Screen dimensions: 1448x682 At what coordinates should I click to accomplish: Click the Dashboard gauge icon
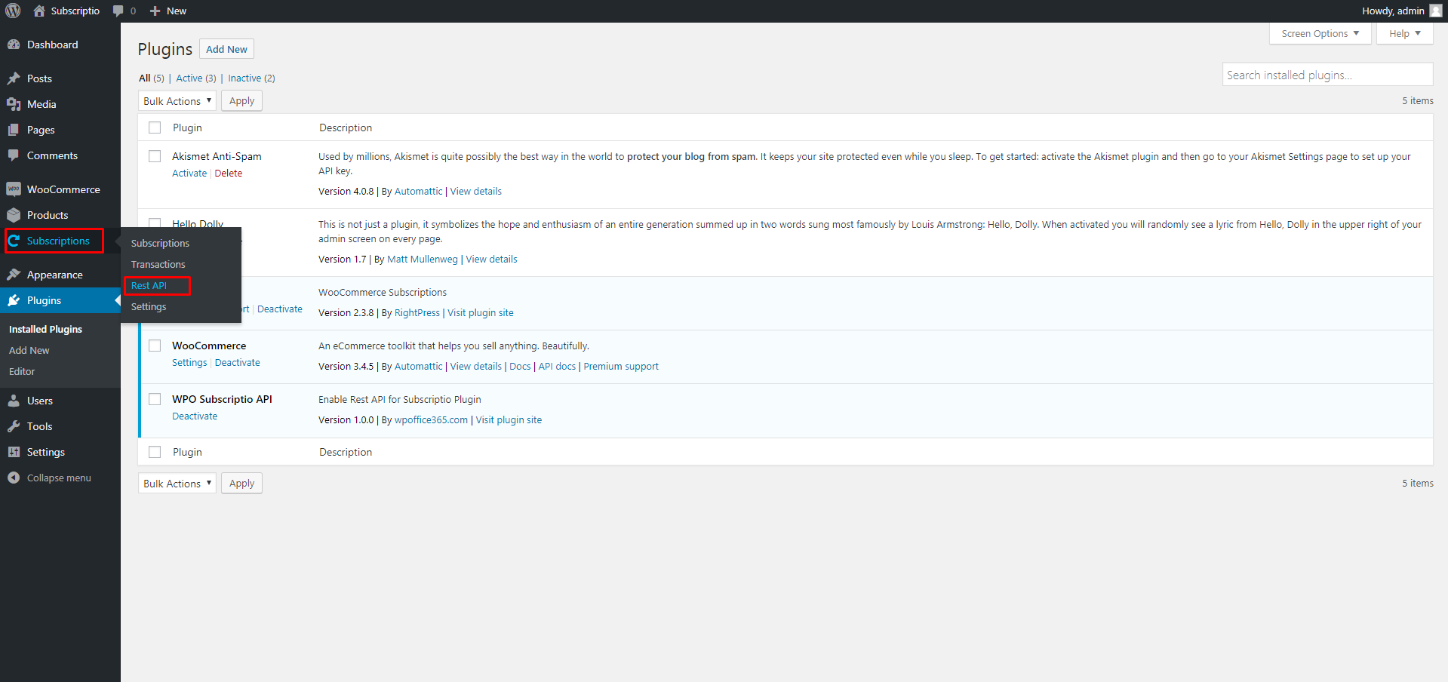pos(14,45)
